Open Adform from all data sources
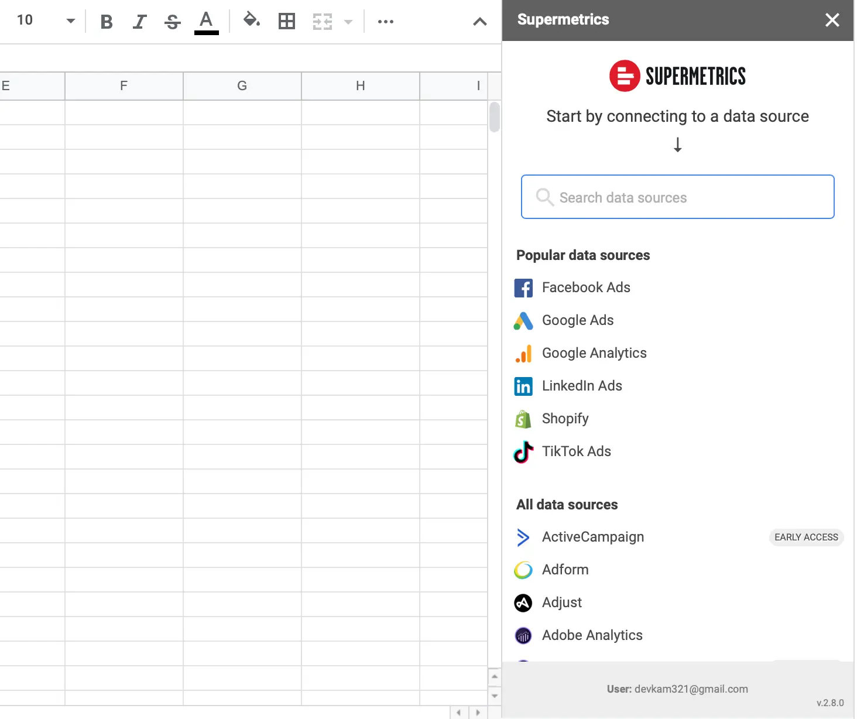 pyautogui.click(x=565, y=570)
